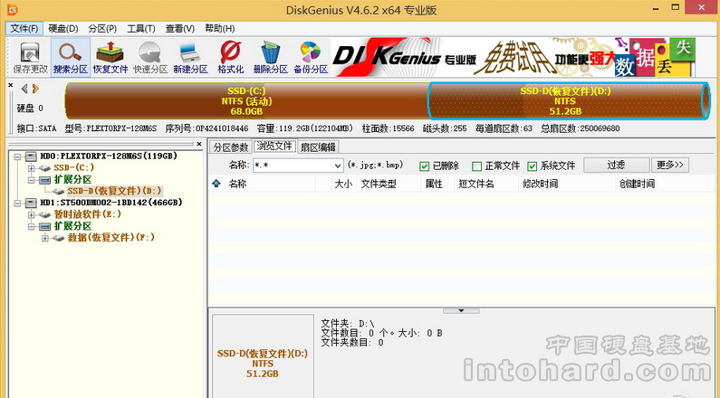
Task: Collapse the HD1 ST500DM002 tree node
Action: tap(17, 204)
